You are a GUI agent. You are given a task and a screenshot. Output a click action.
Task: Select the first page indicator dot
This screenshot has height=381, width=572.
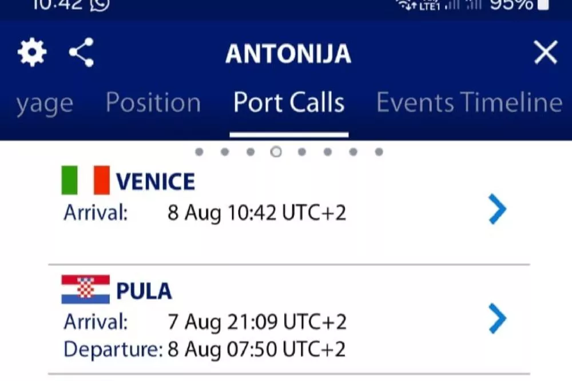199,152
